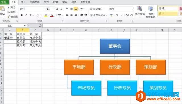Toggle the highlighted bottom align button
182x104 pixels.
[76, 9]
